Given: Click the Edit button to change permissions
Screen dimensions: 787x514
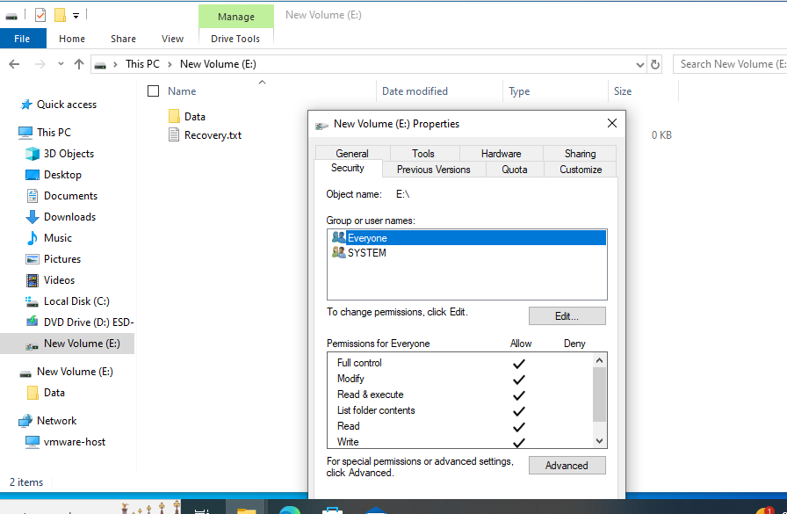Looking at the screenshot, I should pyautogui.click(x=567, y=315).
